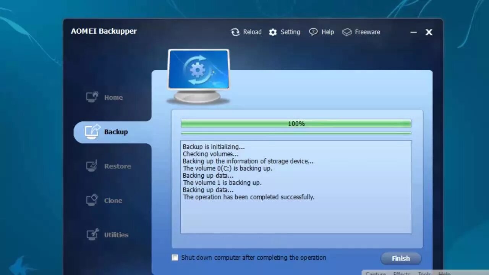
Task: Click the Freeware text label
Action: pos(368,32)
